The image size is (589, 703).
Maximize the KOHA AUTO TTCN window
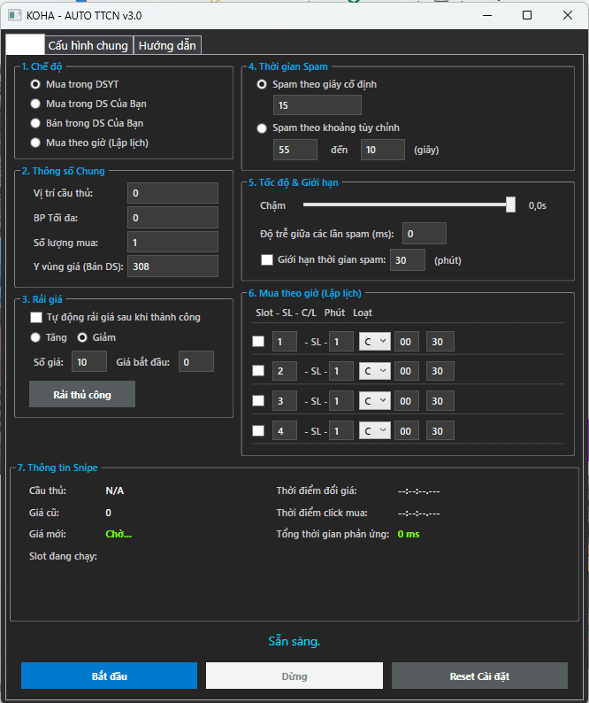(x=527, y=15)
